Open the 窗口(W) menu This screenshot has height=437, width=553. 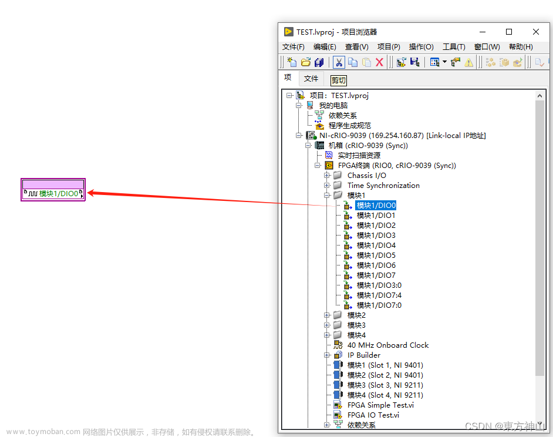point(487,47)
